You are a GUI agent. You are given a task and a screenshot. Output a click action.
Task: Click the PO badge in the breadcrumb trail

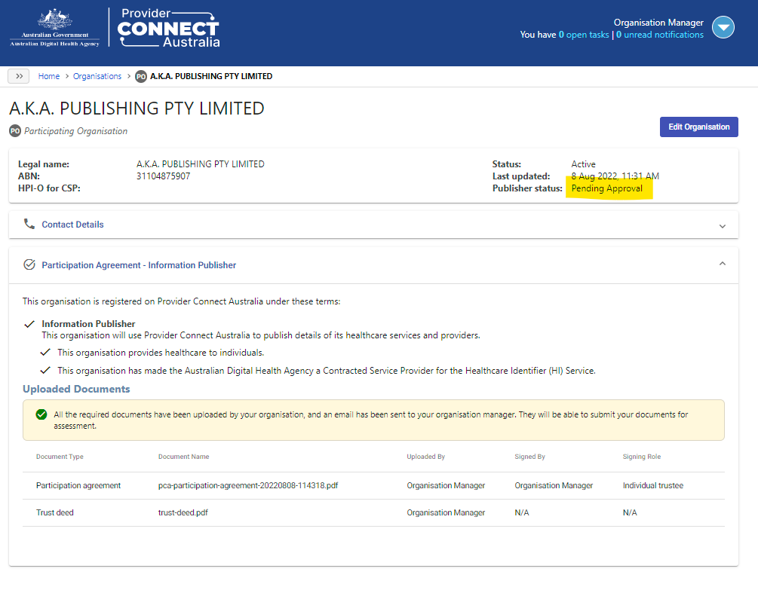140,76
